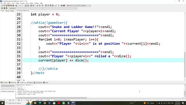The image size is (186, 105).
Task: Click the Find toolbar icon
Action: click(26, 6)
